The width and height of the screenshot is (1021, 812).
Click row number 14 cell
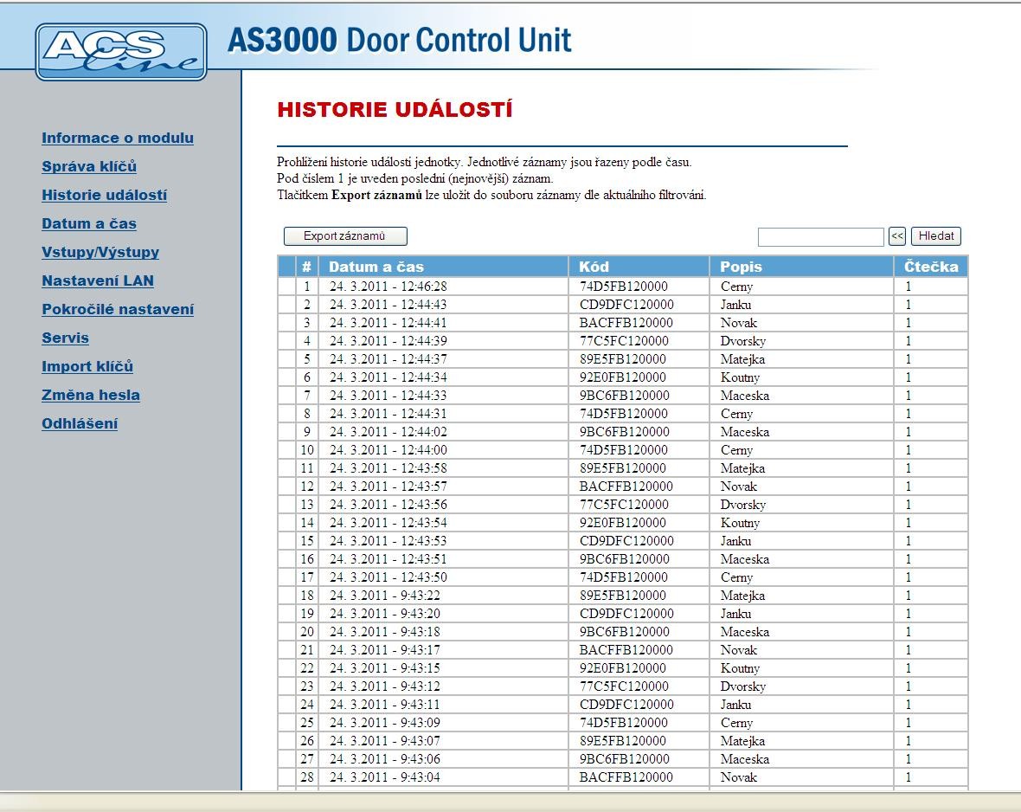coord(306,523)
